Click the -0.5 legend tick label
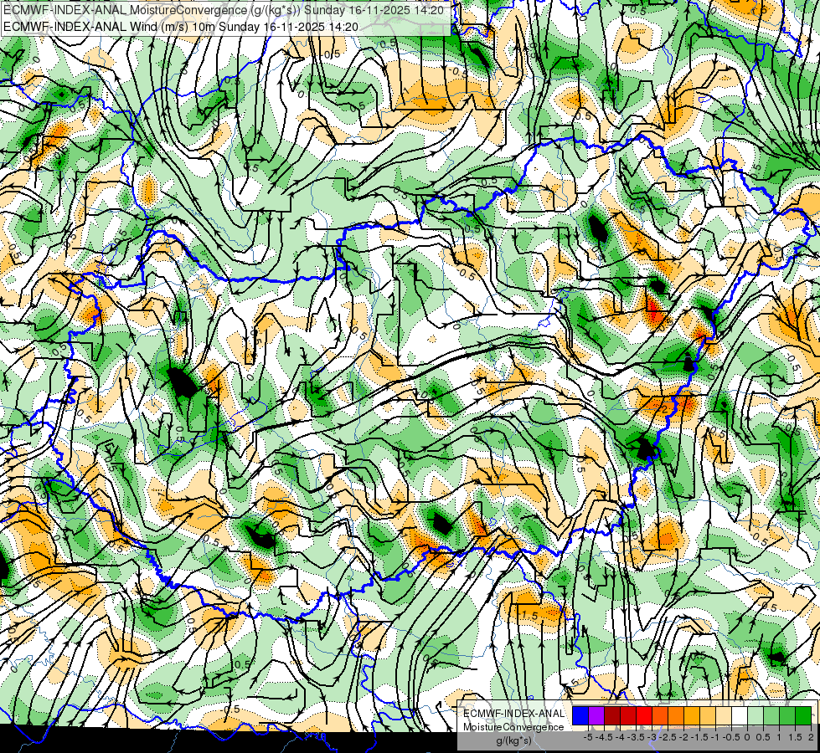This screenshot has height=753, width=820. click(731, 737)
